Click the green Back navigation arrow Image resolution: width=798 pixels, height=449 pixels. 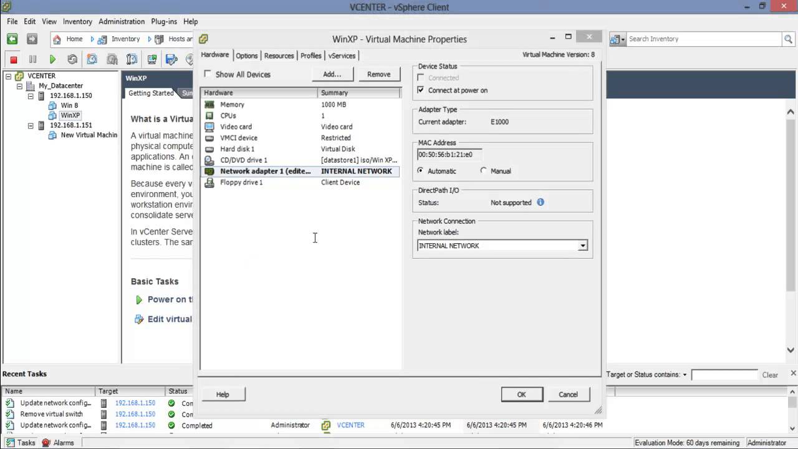point(12,39)
